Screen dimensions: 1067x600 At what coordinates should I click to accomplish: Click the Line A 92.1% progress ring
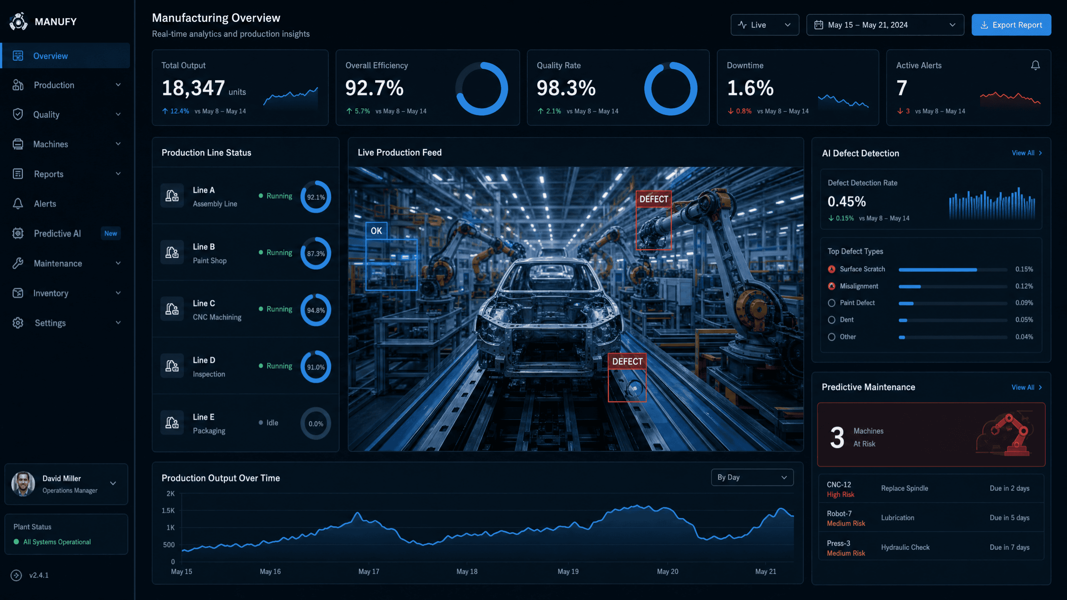[x=316, y=197]
